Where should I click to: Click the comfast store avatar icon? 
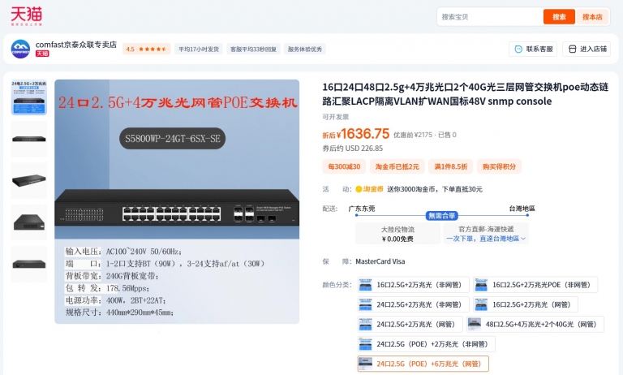click(20, 49)
